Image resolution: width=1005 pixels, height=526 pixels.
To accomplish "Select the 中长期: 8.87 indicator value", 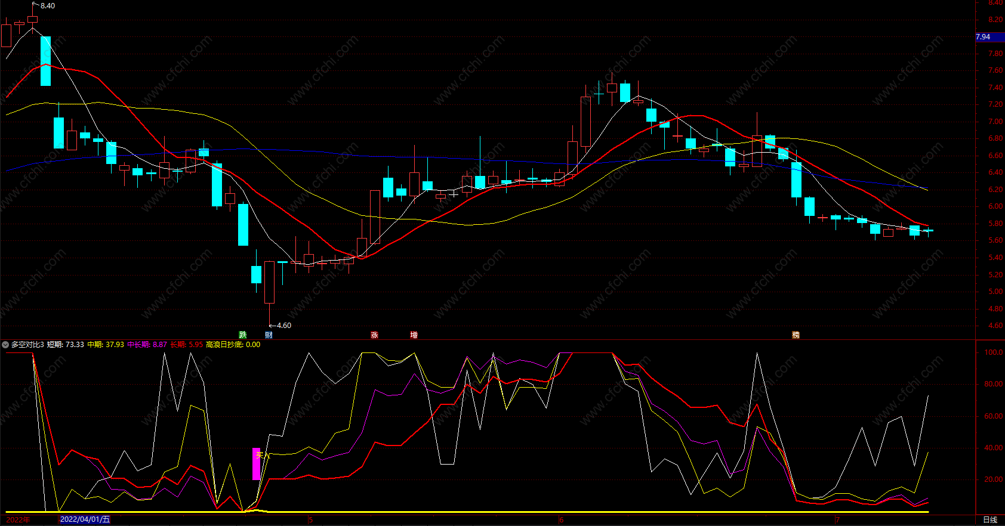I will click(147, 345).
